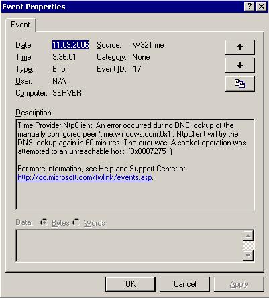Click the Source value W32Time

[148, 45]
